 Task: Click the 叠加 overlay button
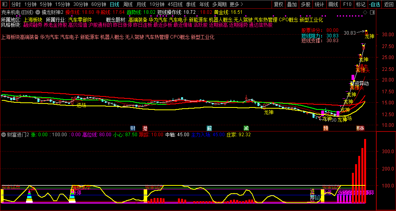click(292, 4)
